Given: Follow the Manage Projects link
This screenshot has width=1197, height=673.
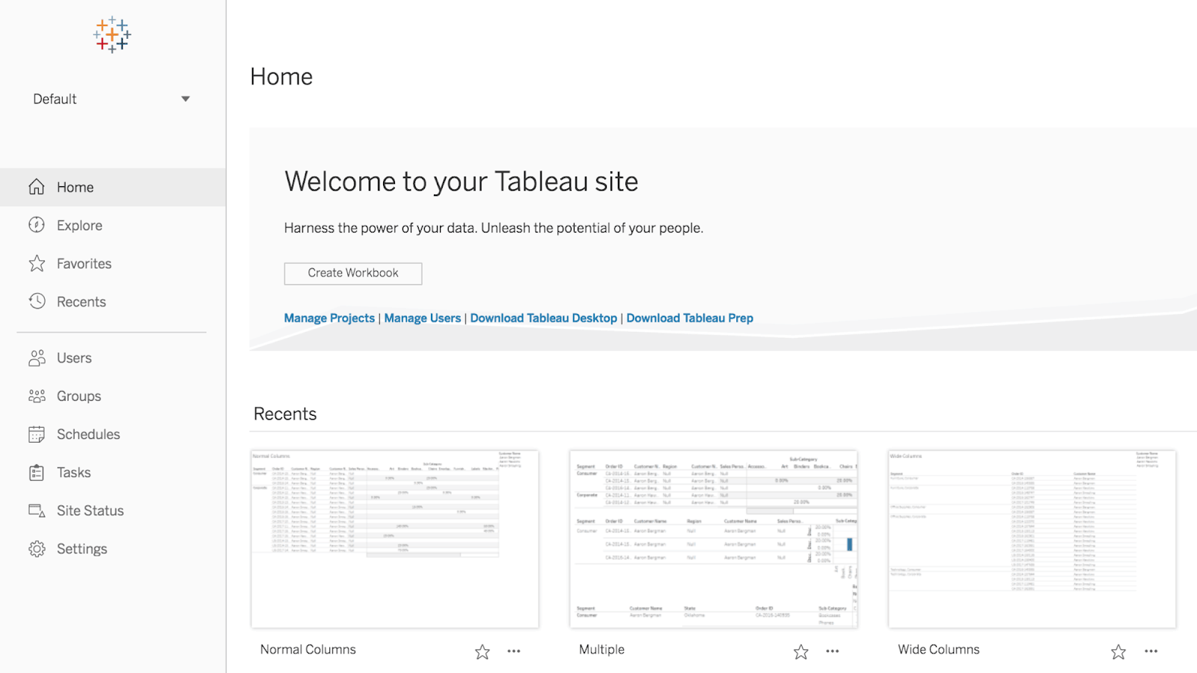Looking at the screenshot, I should pyautogui.click(x=329, y=318).
